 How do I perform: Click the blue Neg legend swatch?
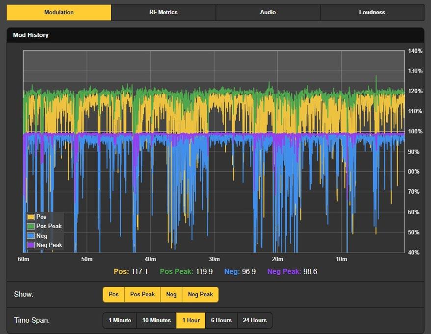tap(31, 236)
